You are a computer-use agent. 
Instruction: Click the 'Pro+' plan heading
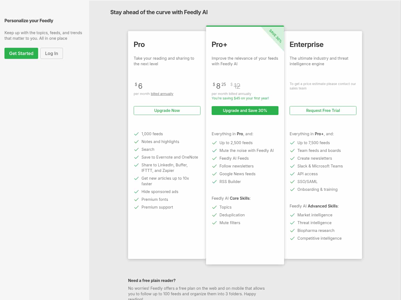click(x=219, y=44)
